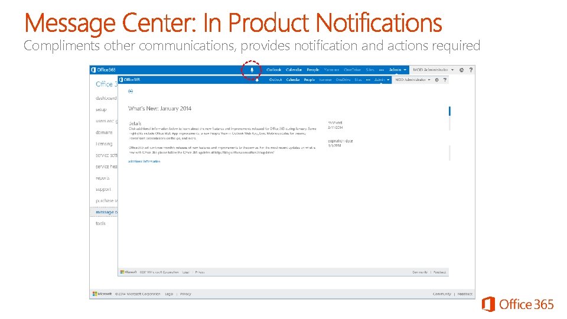
Task: Select licensing in the admin sidebar
Action: coord(104,144)
